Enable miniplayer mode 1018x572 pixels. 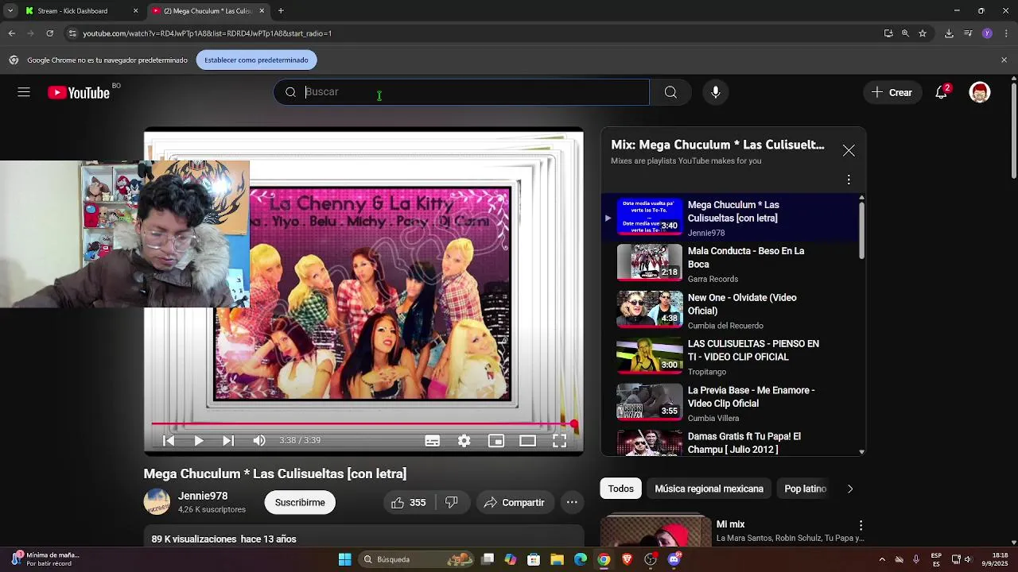click(x=496, y=441)
